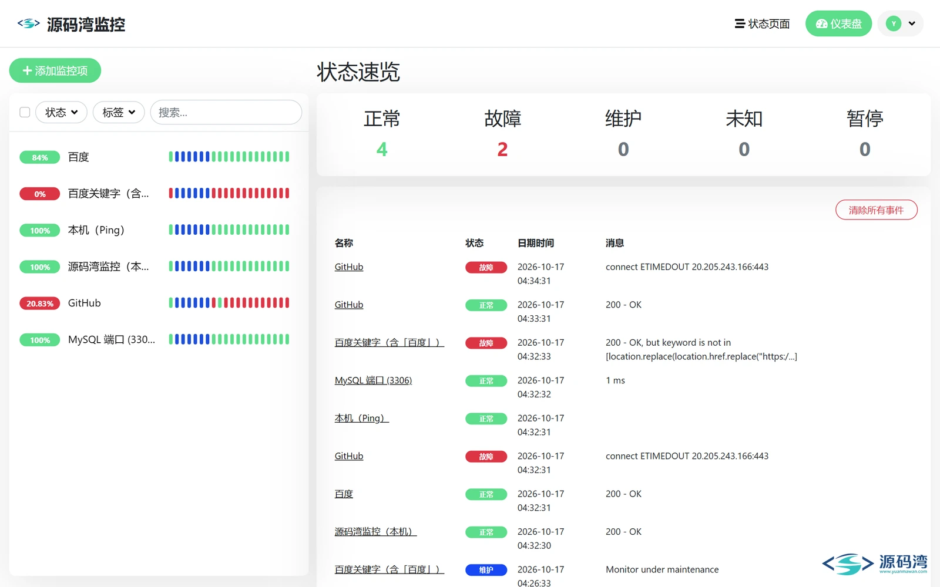Viewport: 940px width, 587px height.
Task: Click the 正常 badge on the MySQL event
Action: click(x=486, y=381)
